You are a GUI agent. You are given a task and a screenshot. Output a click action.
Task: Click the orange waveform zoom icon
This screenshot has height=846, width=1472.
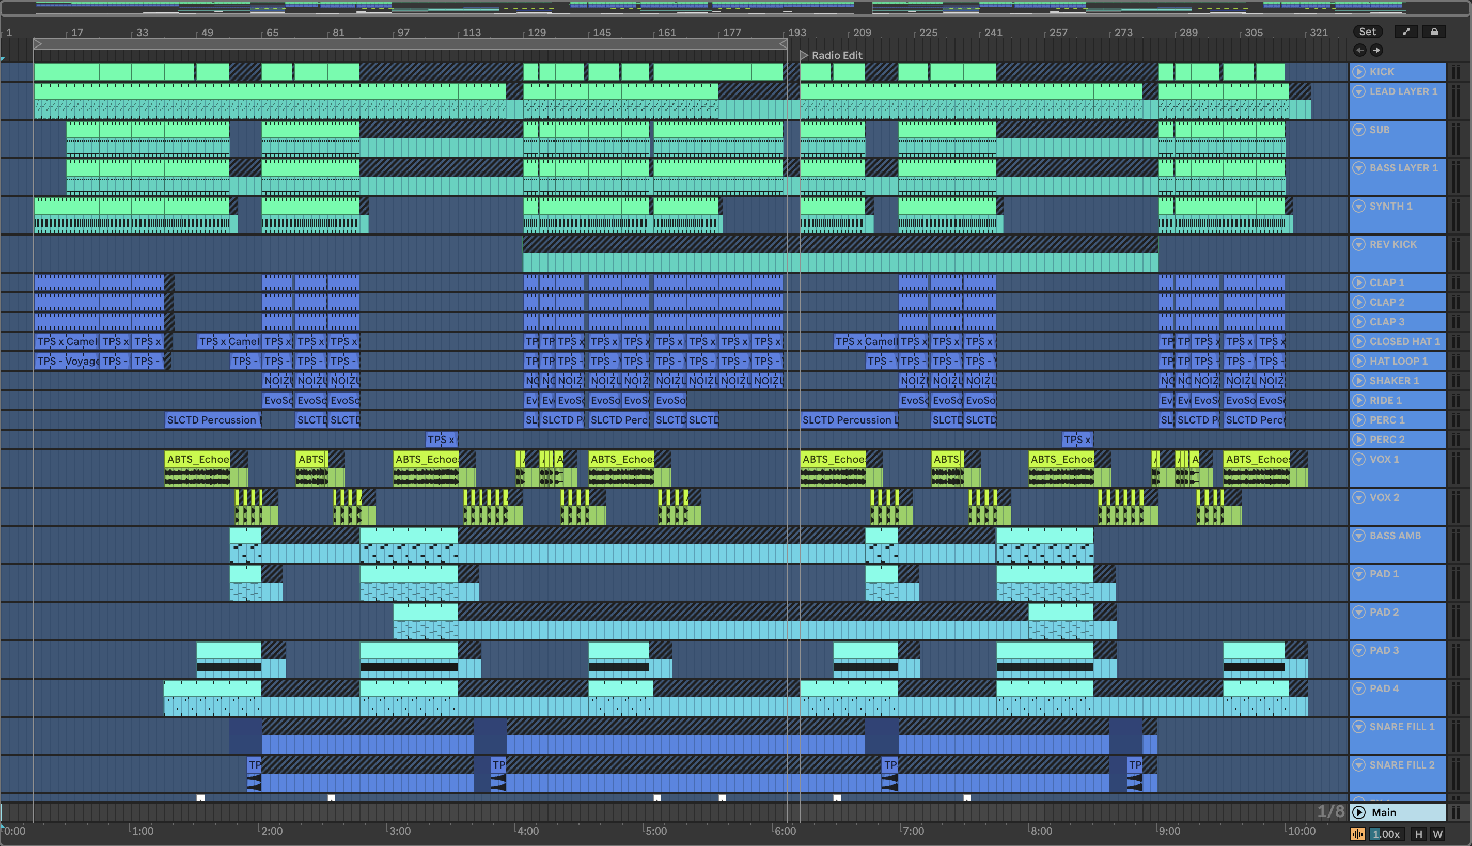pyautogui.click(x=1357, y=834)
